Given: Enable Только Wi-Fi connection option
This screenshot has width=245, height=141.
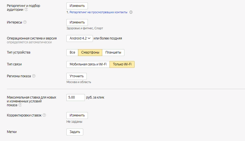Looking at the screenshot, I should coord(122,65).
